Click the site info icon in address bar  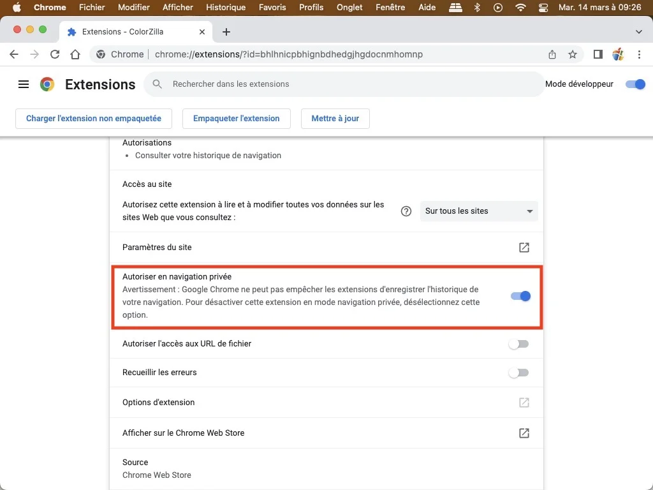(101, 54)
